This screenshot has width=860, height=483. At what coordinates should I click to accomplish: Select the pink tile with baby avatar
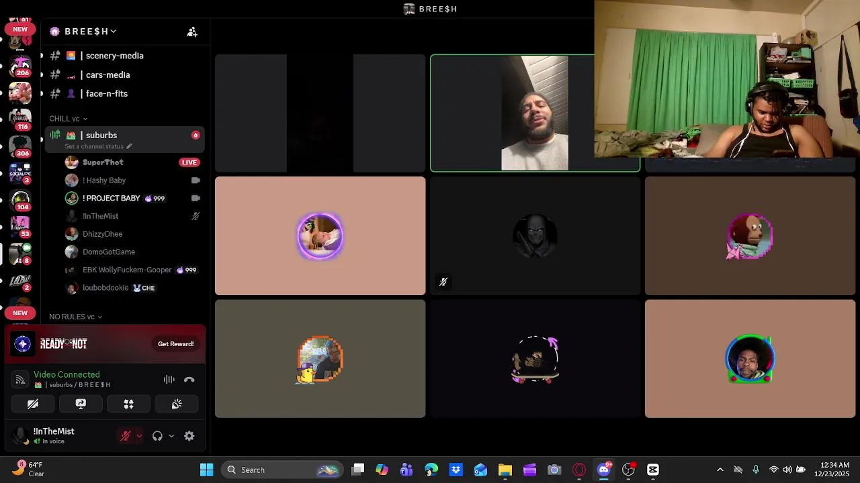point(320,236)
